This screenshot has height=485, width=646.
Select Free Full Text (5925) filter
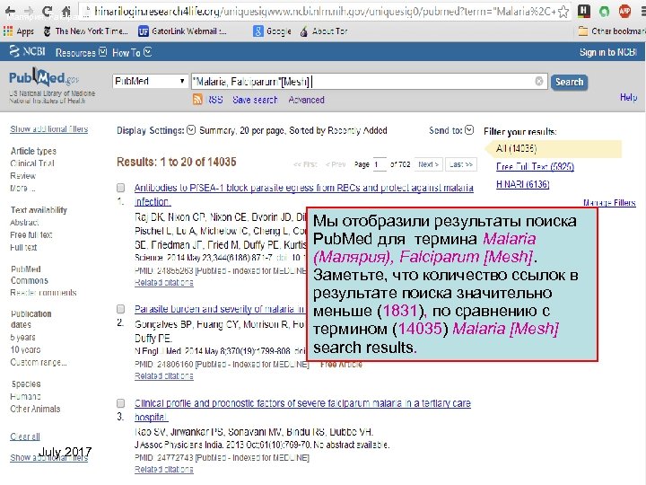pos(535,167)
